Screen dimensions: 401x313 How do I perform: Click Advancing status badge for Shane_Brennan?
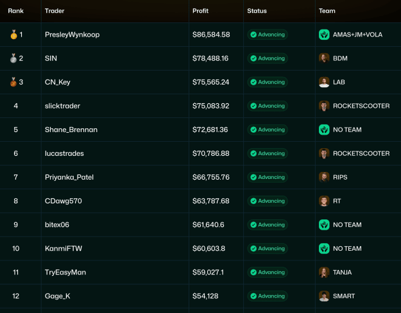pyautogui.click(x=268, y=130)
